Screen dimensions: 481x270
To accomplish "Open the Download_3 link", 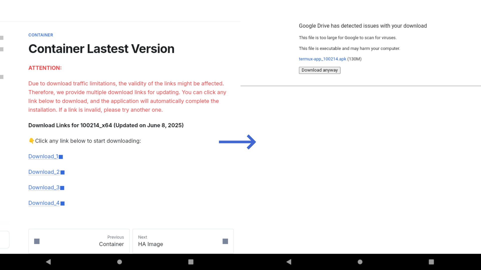I will [x=44, y=187].
